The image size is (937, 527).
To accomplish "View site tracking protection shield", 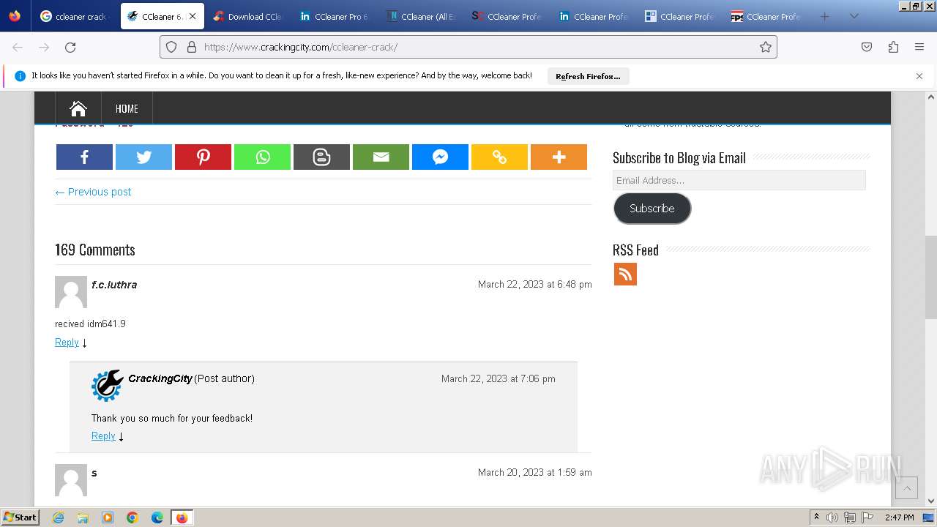I will (171, 47).
